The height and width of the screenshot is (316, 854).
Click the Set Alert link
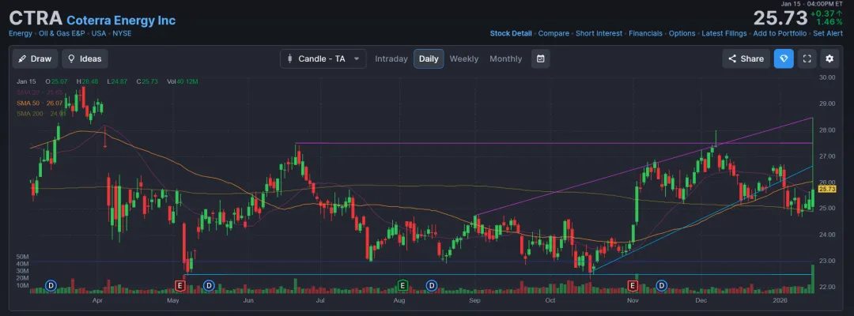click(827, 33)
